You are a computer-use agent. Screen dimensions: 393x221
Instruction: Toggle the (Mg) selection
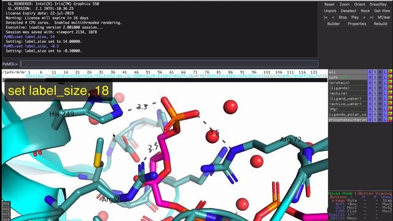(x=348, y=109)
